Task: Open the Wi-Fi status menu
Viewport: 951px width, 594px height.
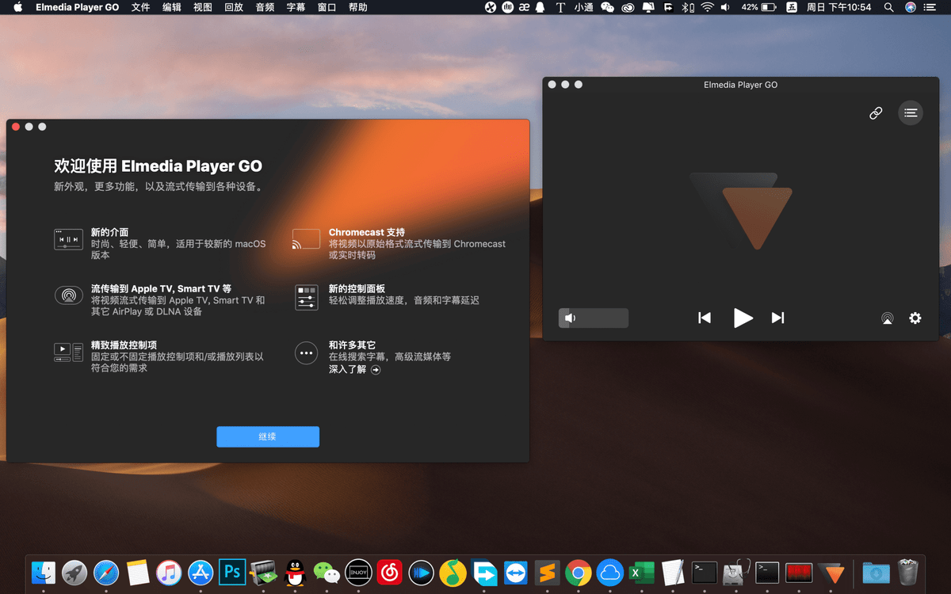Action: (x=707, y=7)
